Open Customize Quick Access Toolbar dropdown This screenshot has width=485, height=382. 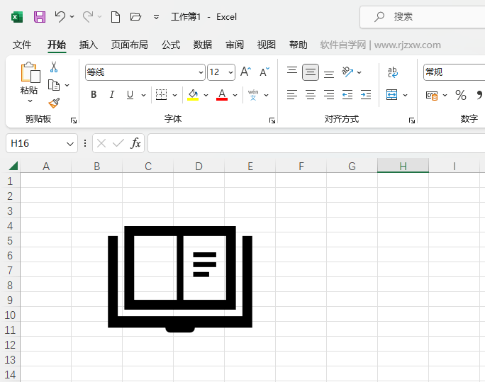coord(157,17)
